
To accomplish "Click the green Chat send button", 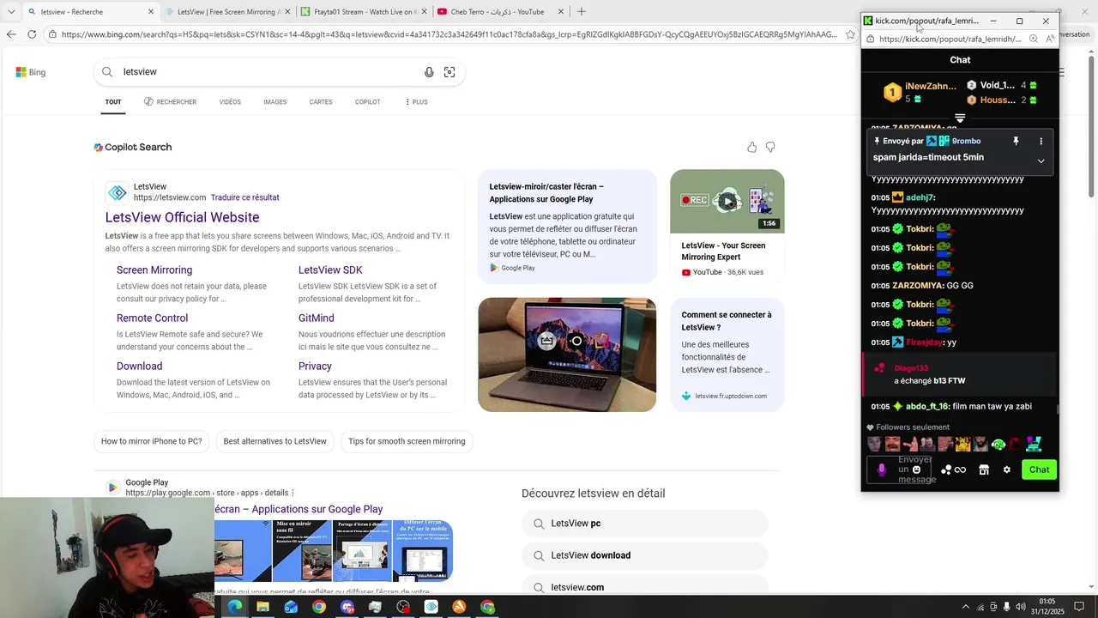I will pyautogui.click(x=1039, y=470).
